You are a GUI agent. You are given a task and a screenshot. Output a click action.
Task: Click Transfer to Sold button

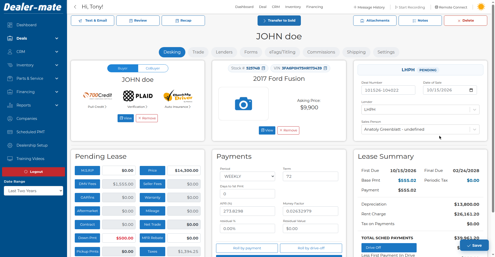279,21
